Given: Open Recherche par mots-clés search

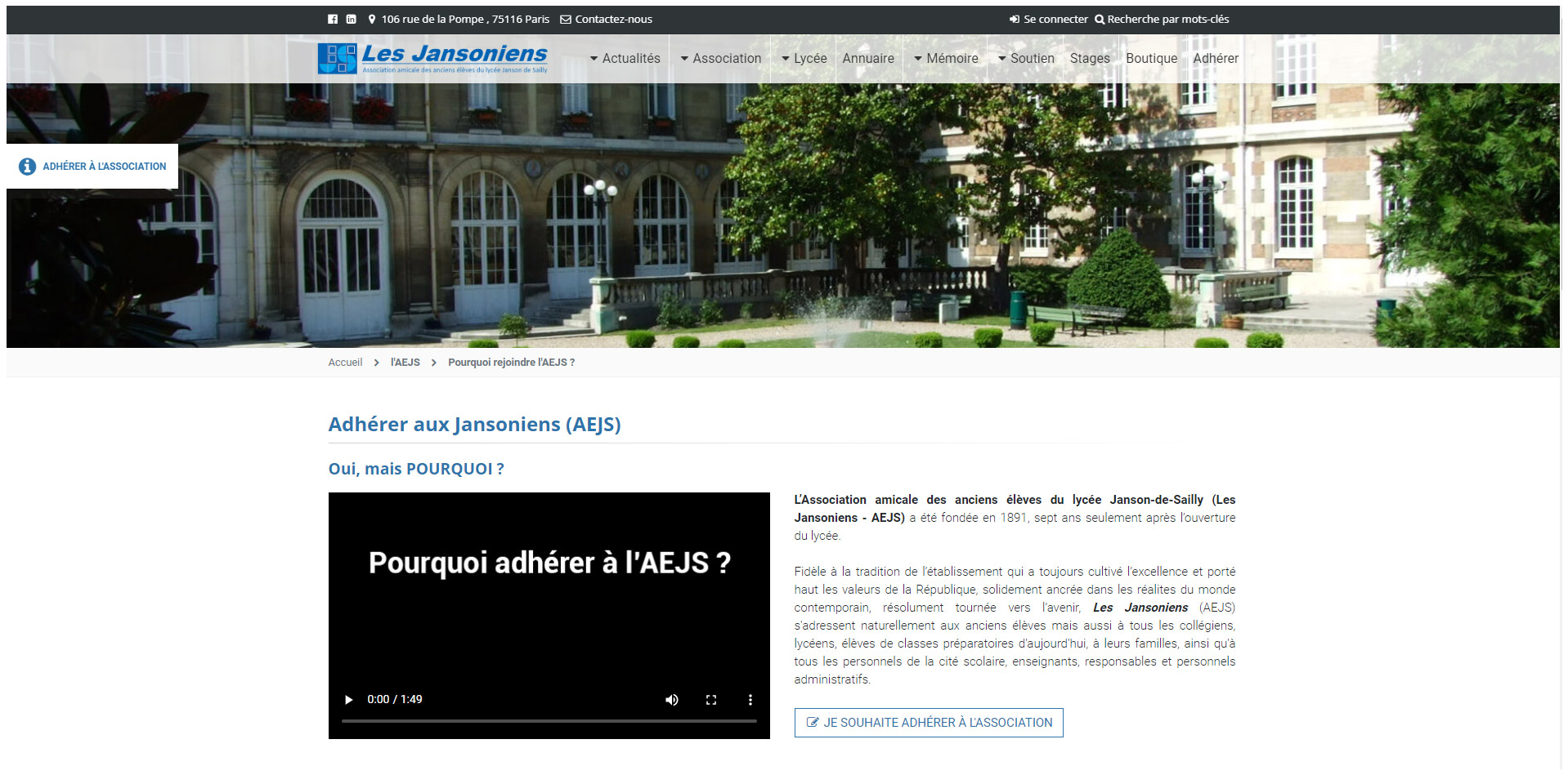Looking at the screenshot, I should point(1167,19).
